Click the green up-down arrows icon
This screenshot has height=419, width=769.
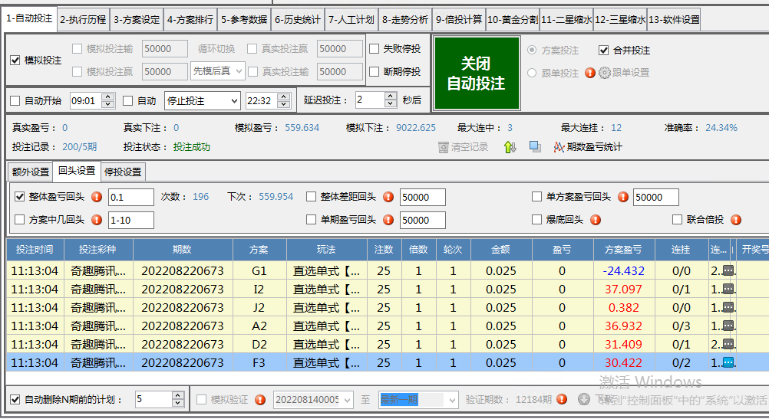(510, 147)
